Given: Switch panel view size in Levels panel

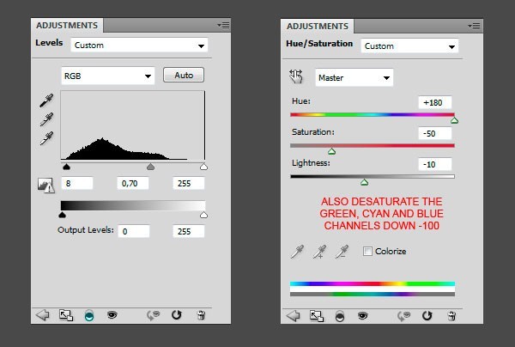Looking at the screenshot, I should tap(66, 315).
